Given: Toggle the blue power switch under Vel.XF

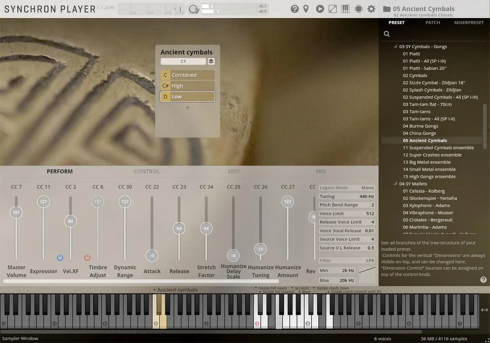Looking at the screenshot, I should click(60, 257).
